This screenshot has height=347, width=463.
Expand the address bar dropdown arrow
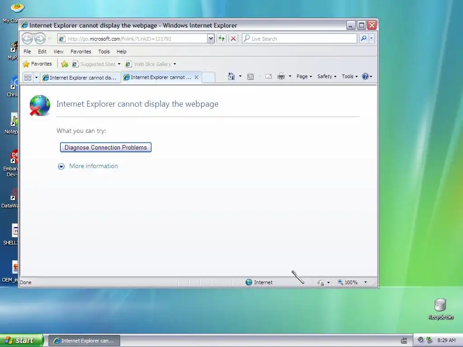point(211,39)
